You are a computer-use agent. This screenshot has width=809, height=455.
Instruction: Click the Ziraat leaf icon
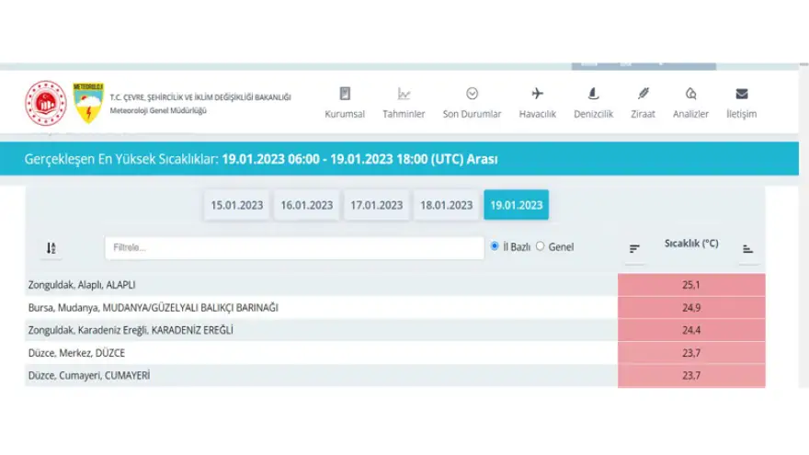coord(643,94)
